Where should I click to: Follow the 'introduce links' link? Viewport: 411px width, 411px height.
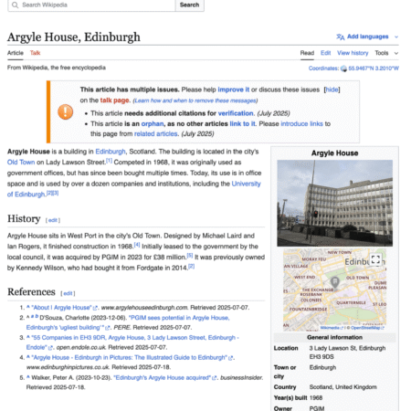(x=301, y=123)
